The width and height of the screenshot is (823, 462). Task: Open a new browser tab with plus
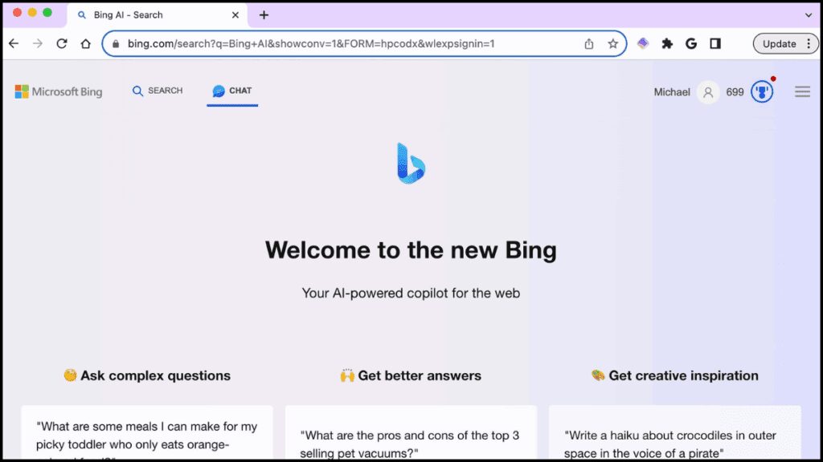coord(264,15)
